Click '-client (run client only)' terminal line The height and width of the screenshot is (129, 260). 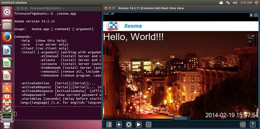click(44, 48)
